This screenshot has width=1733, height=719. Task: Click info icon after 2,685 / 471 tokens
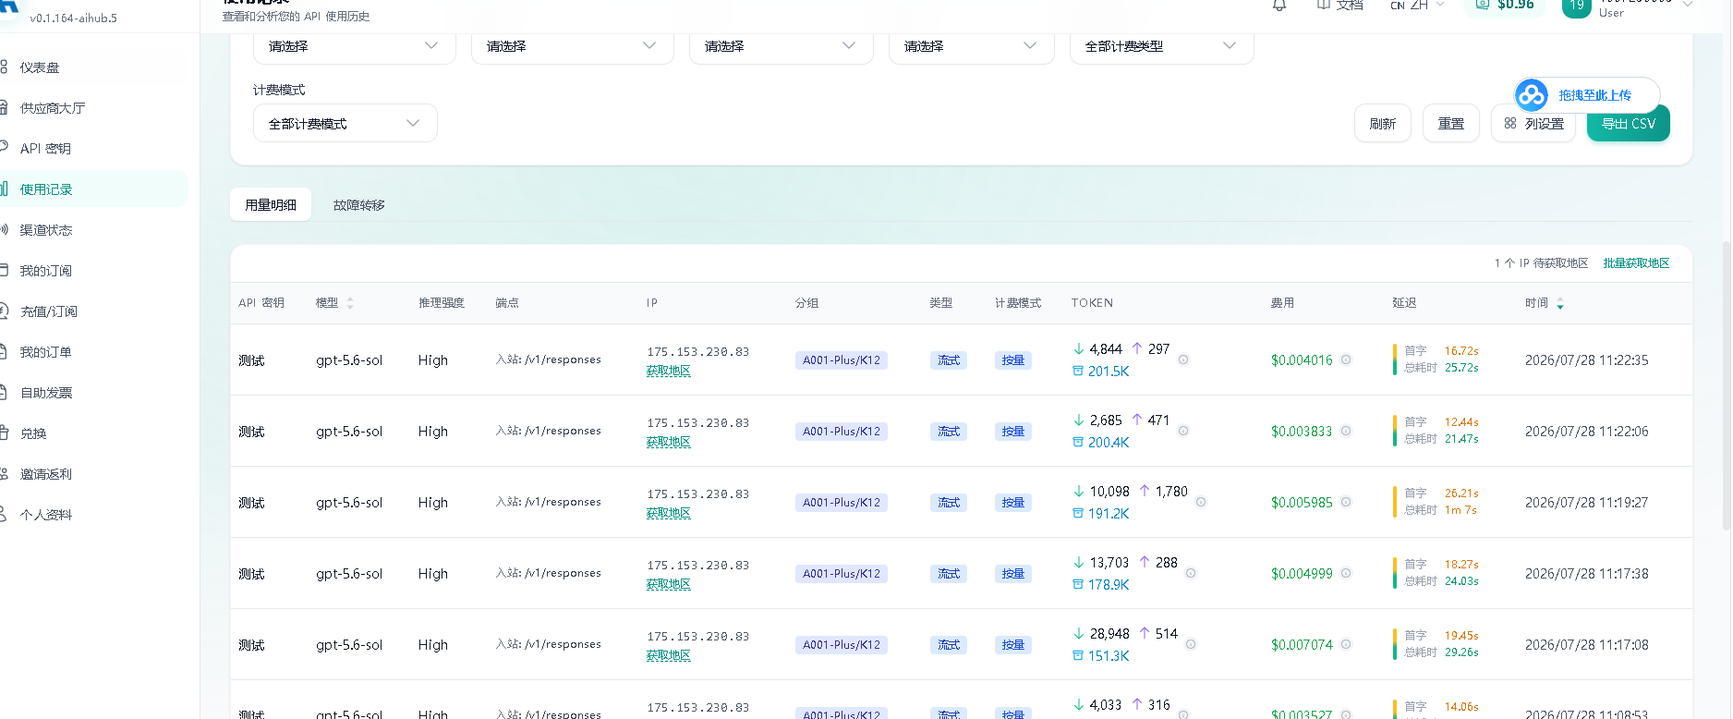[x=1183, y=431]
